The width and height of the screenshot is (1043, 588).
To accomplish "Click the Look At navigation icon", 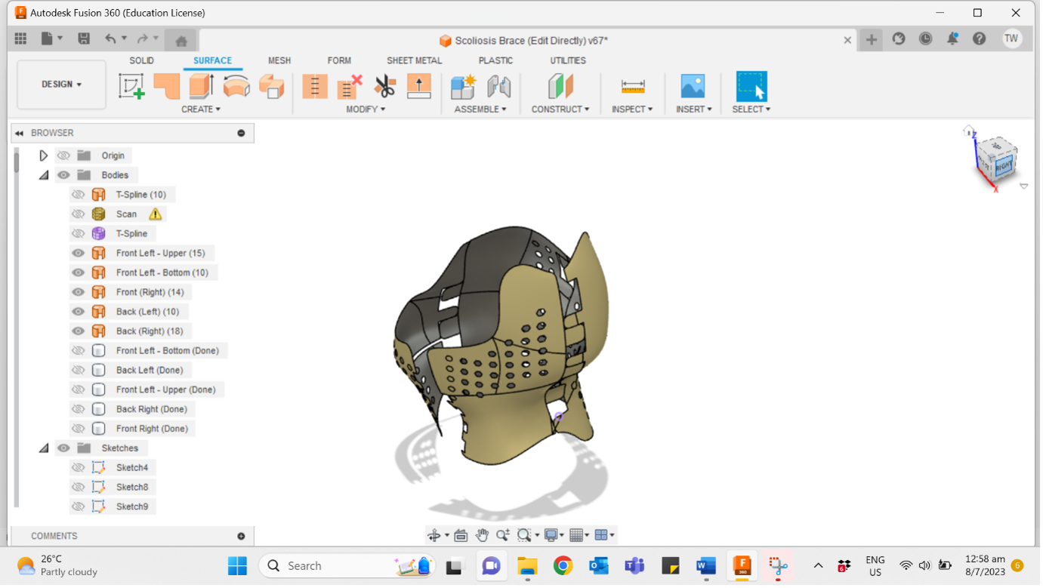I will 461,536.
